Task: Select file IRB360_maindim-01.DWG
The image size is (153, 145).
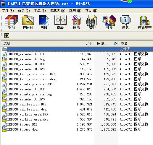Action: (x=26, y=69)
